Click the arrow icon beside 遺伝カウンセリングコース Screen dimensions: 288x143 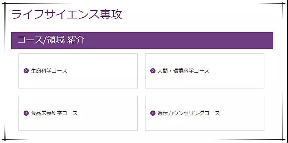pos(153,113)
